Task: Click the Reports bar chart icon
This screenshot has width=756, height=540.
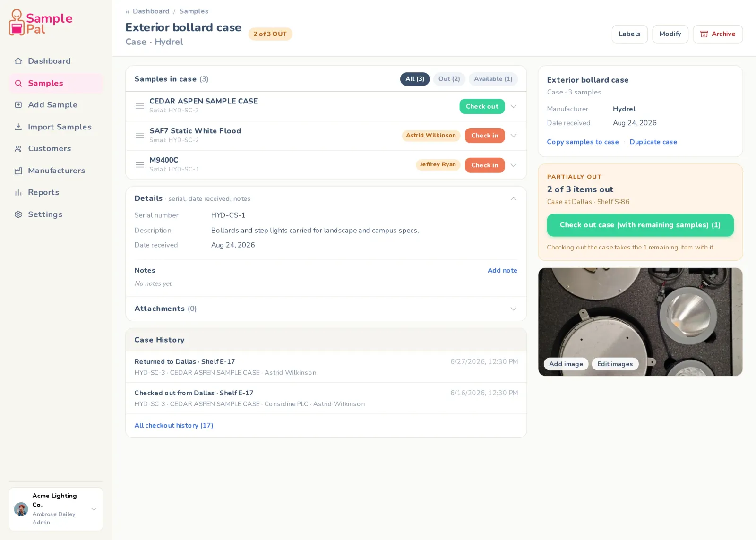Action: click(18, 192)
